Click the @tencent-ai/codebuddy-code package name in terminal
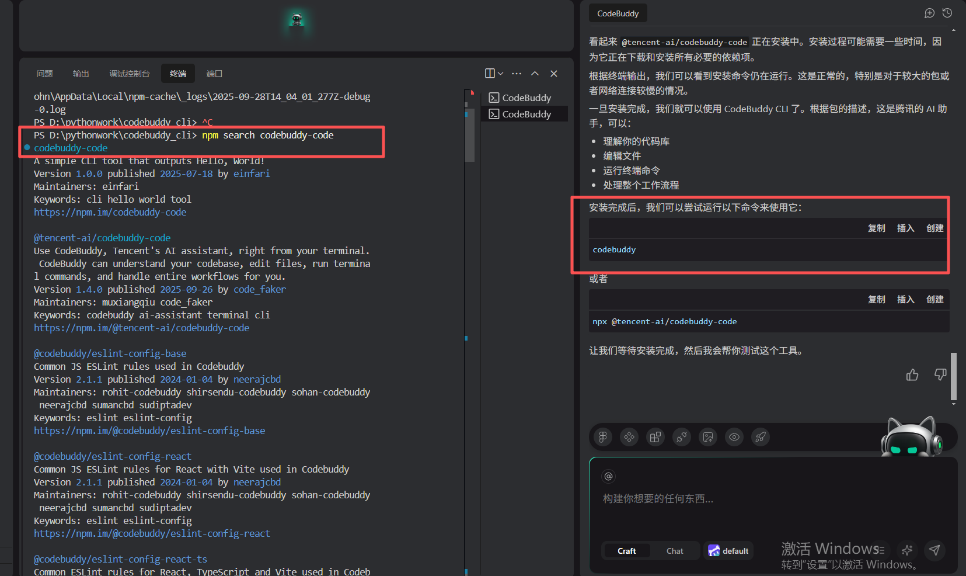This screenshot has height=576, width=966. point(102,238)
